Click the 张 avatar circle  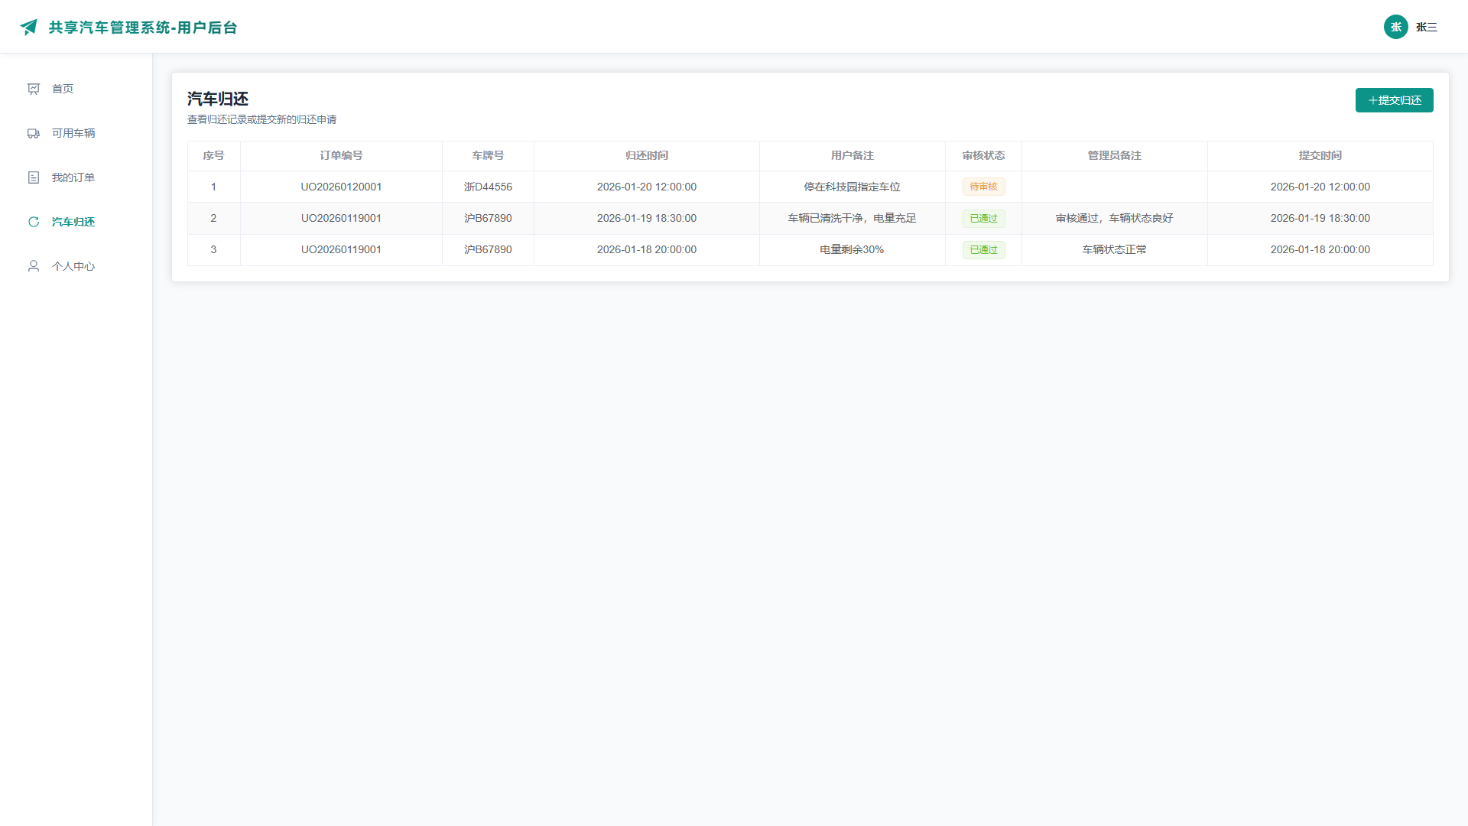point(1396,27)
